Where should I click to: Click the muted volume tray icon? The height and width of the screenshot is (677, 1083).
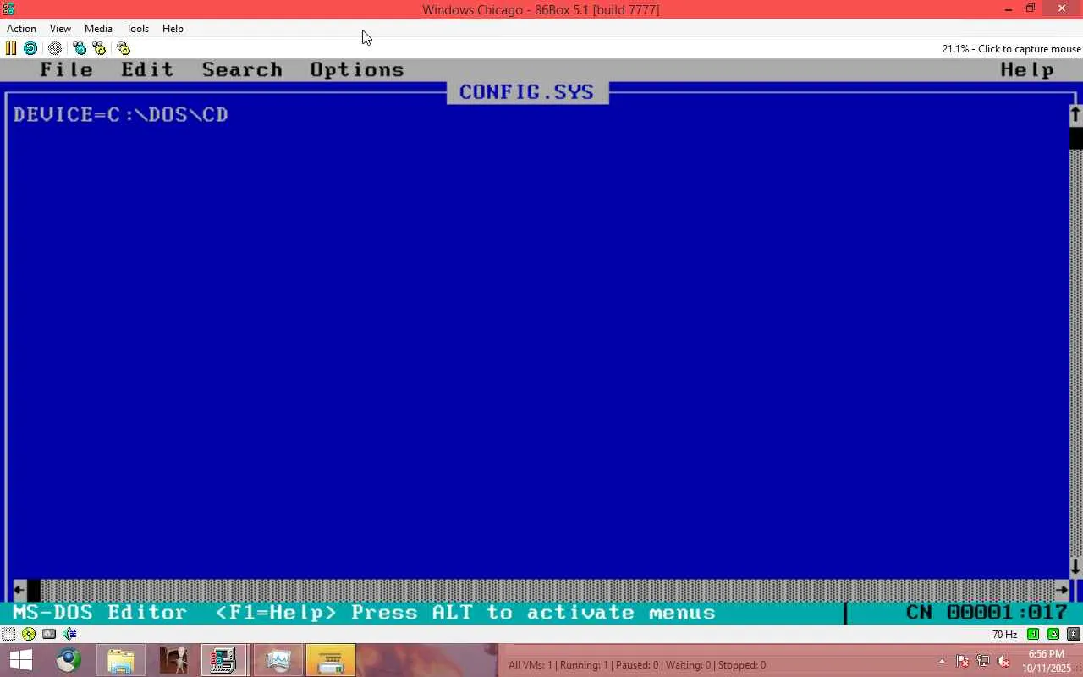point(1003,661)
